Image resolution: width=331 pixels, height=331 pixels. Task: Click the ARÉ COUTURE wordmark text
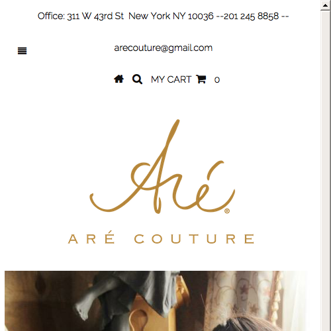[162, 238]
